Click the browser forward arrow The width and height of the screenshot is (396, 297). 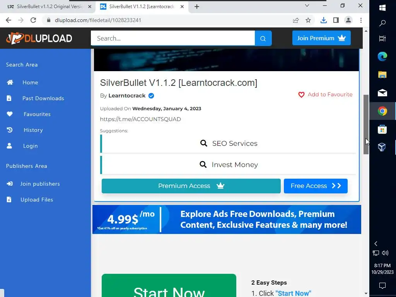click(21, 20)
